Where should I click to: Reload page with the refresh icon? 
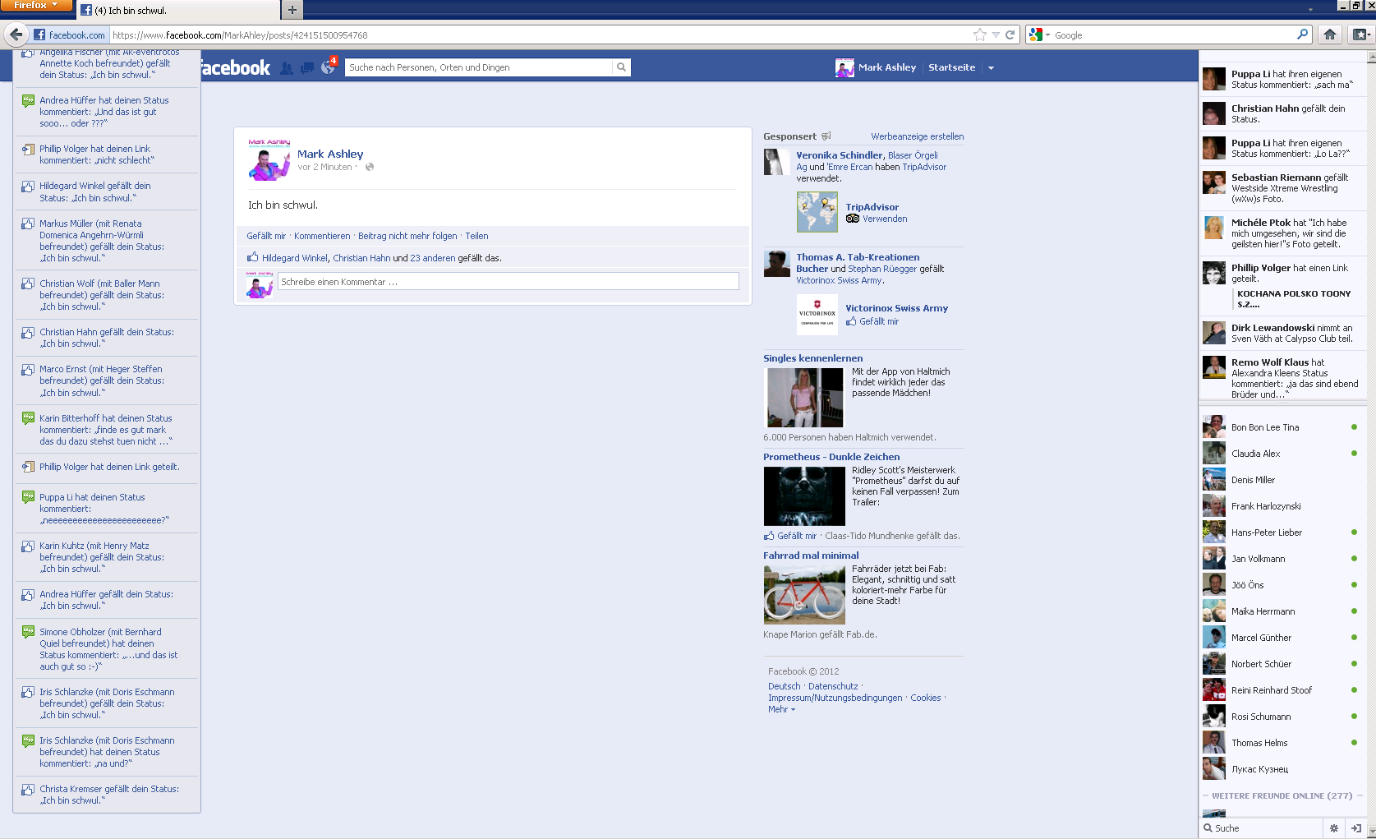[1010, 35]
